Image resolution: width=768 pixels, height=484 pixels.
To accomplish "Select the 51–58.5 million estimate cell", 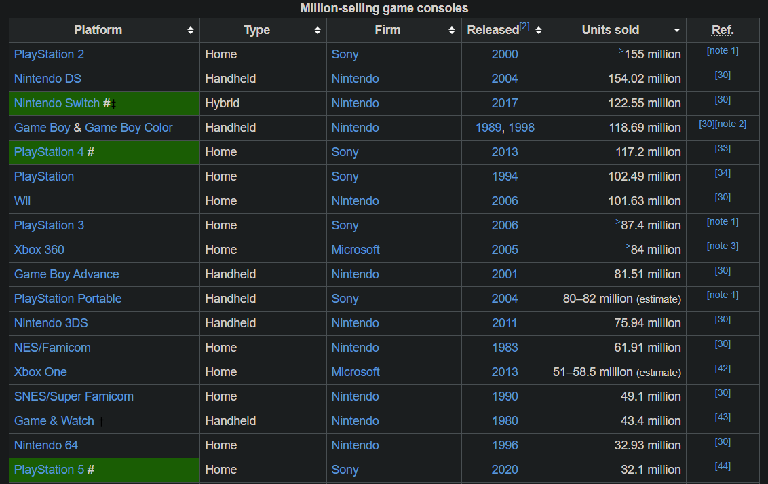I will point(617,372).
